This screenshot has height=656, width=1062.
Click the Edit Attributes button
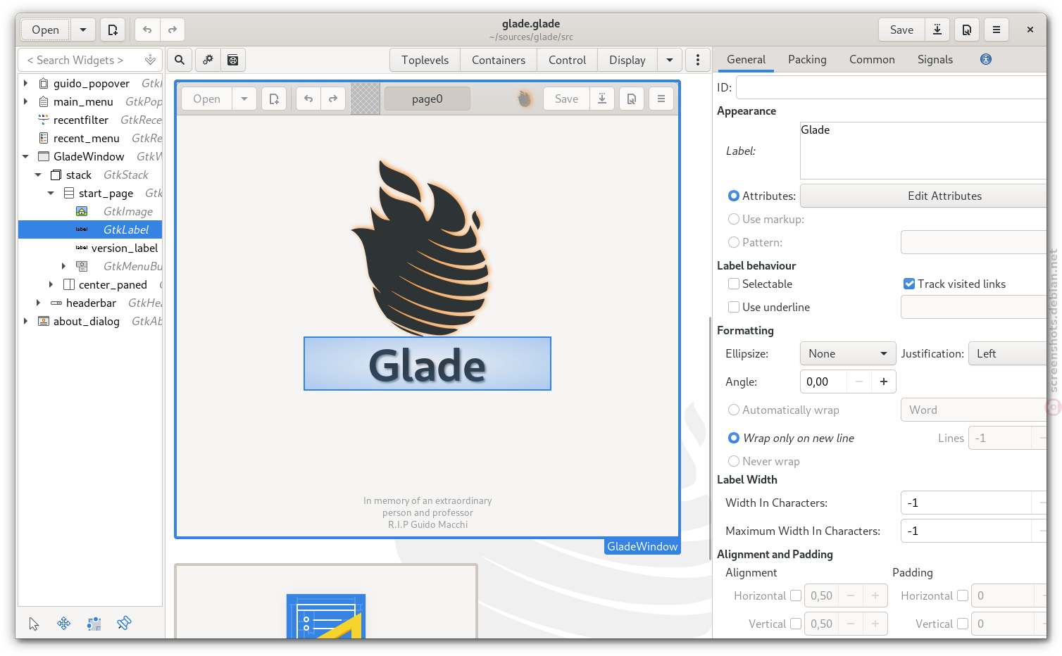tap(924, 196)
